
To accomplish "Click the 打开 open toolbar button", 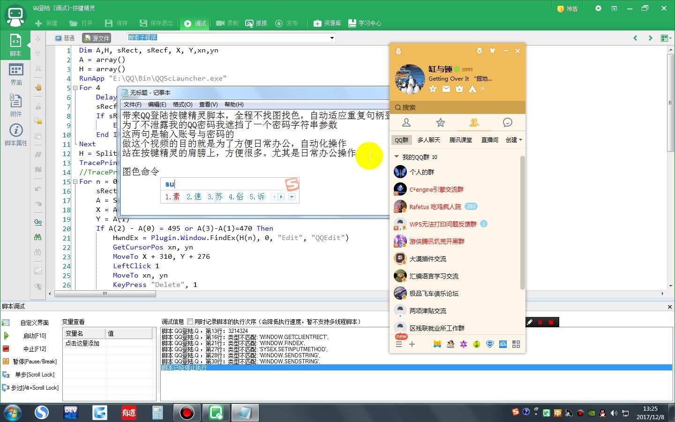I will tap(81, 23).
